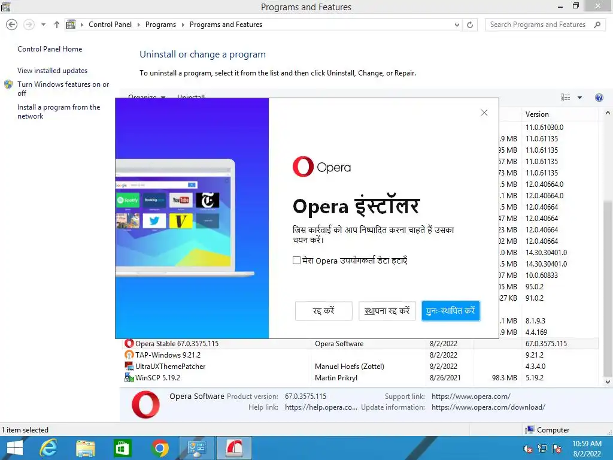Expand the chevron after Programs breadcrumb

183,25
